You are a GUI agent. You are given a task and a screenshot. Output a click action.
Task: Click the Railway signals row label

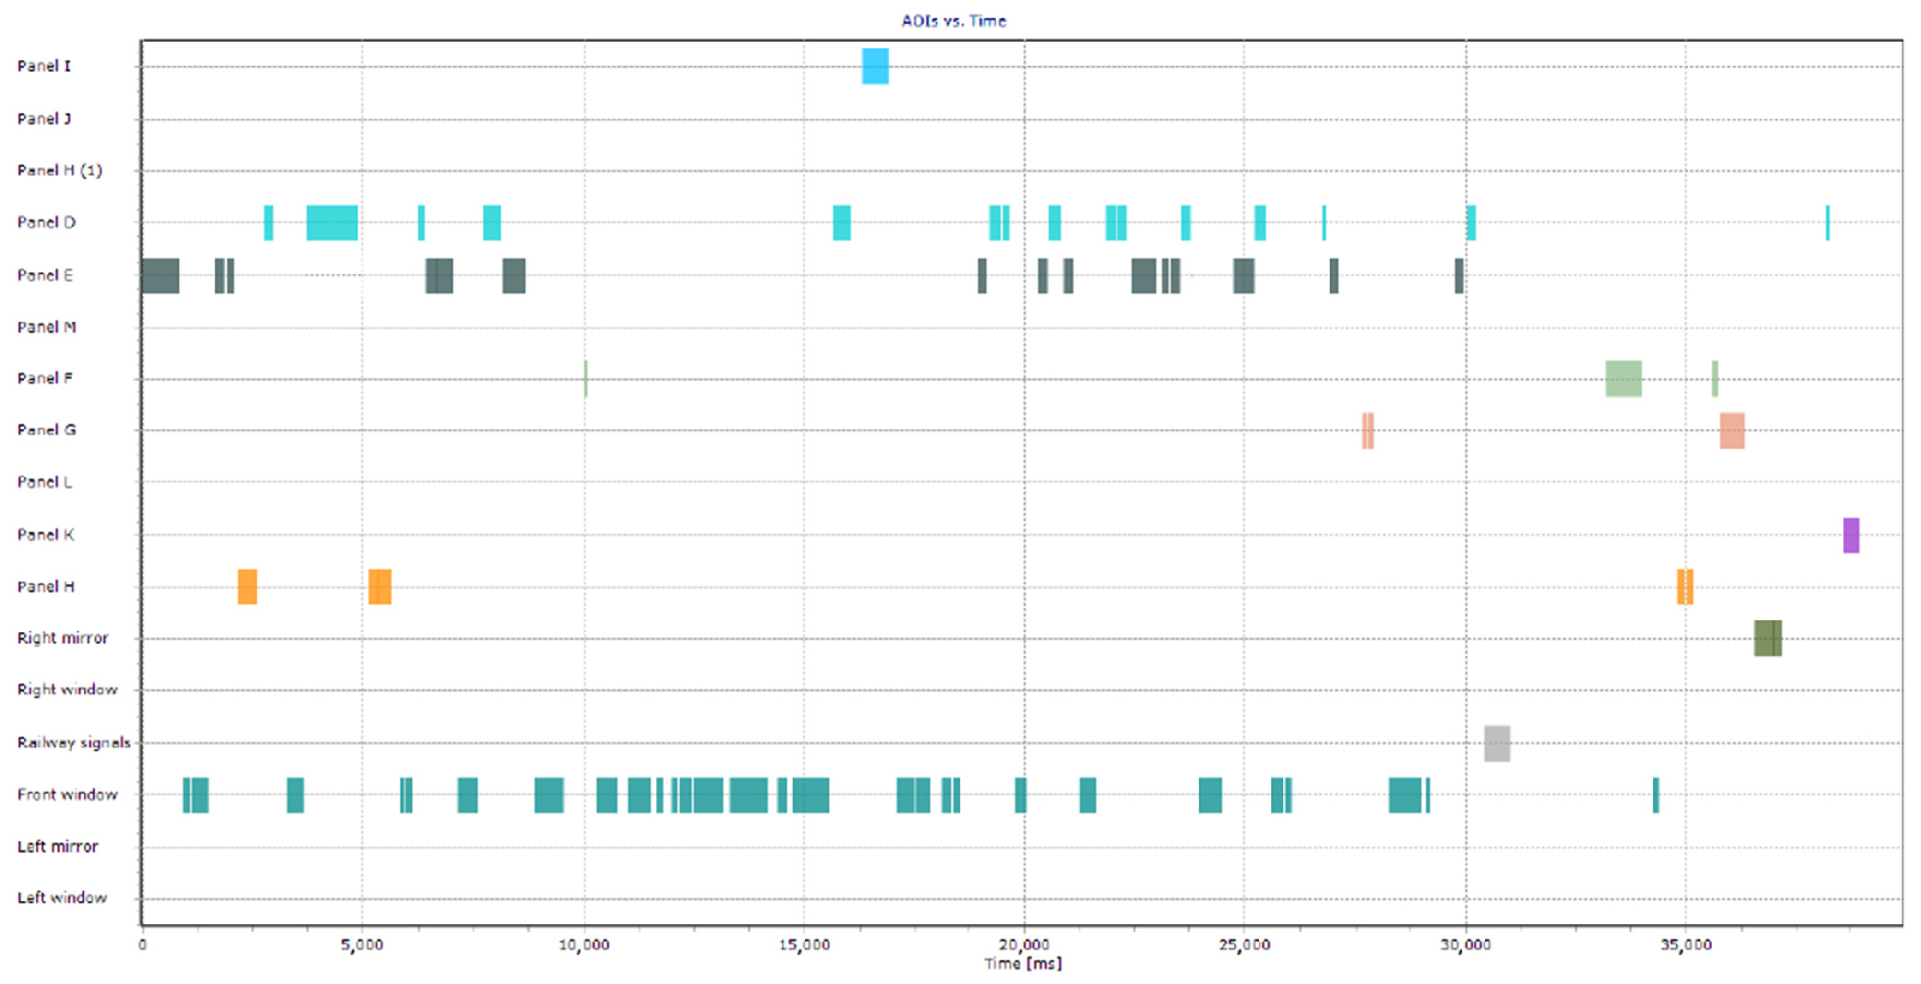(73, 742)
